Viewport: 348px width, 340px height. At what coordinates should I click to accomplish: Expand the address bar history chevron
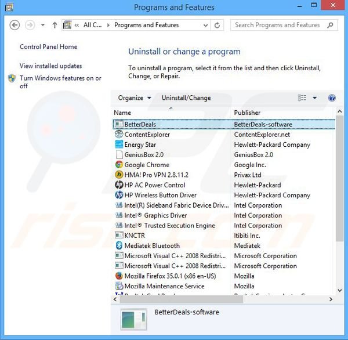tap(205, 26)
